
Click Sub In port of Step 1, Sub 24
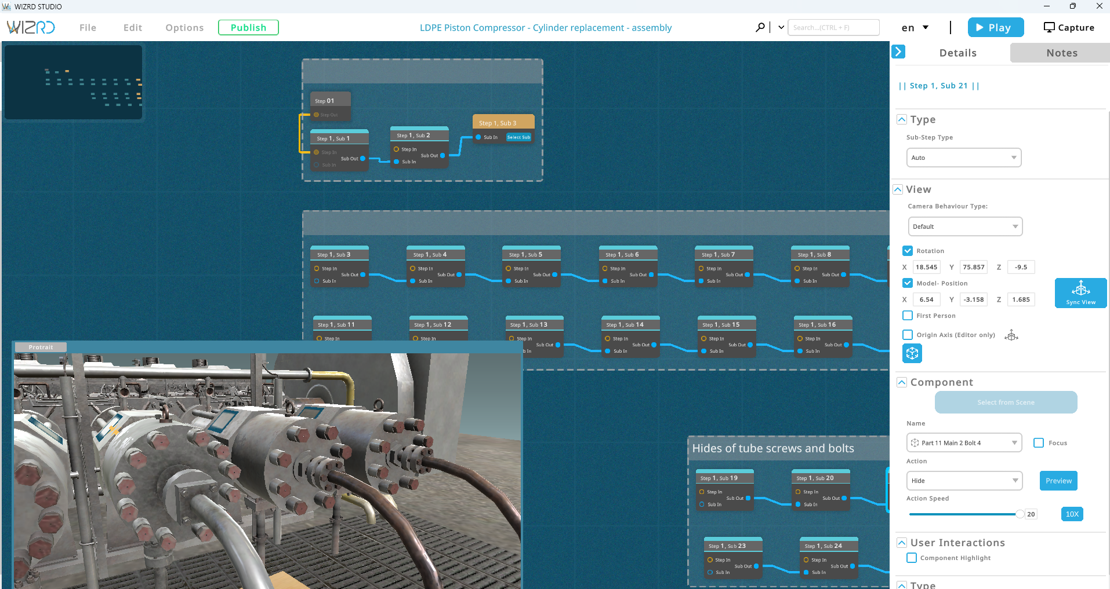pyautogui.click(x=806, y=572)
